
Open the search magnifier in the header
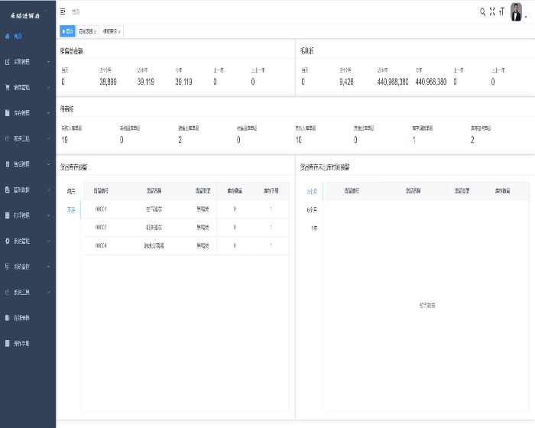click(x=482, y=12)
